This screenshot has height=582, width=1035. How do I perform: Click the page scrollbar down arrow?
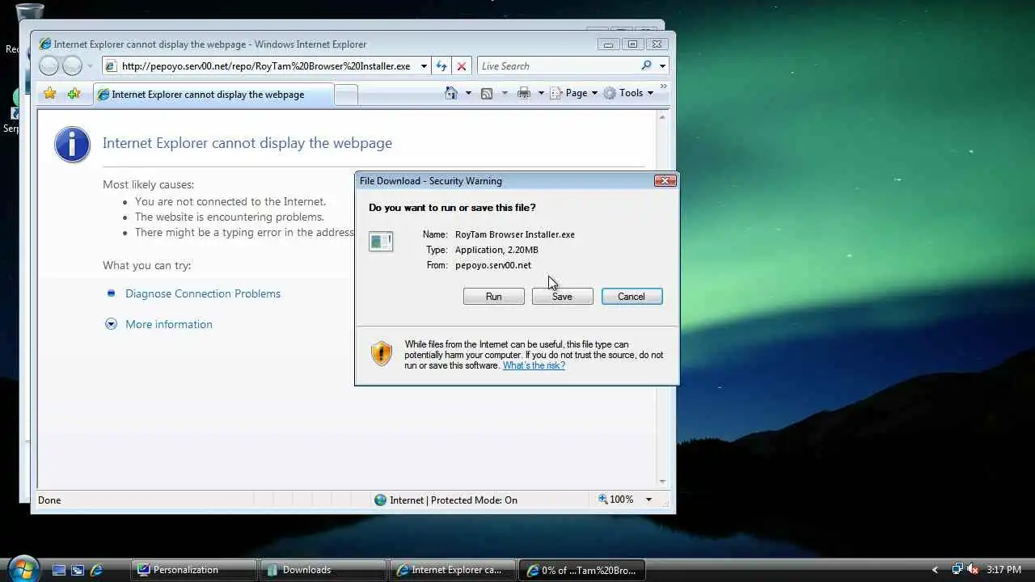[x=662, y=482]
